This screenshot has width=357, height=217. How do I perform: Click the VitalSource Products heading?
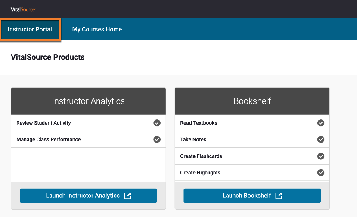click(47, 57)
